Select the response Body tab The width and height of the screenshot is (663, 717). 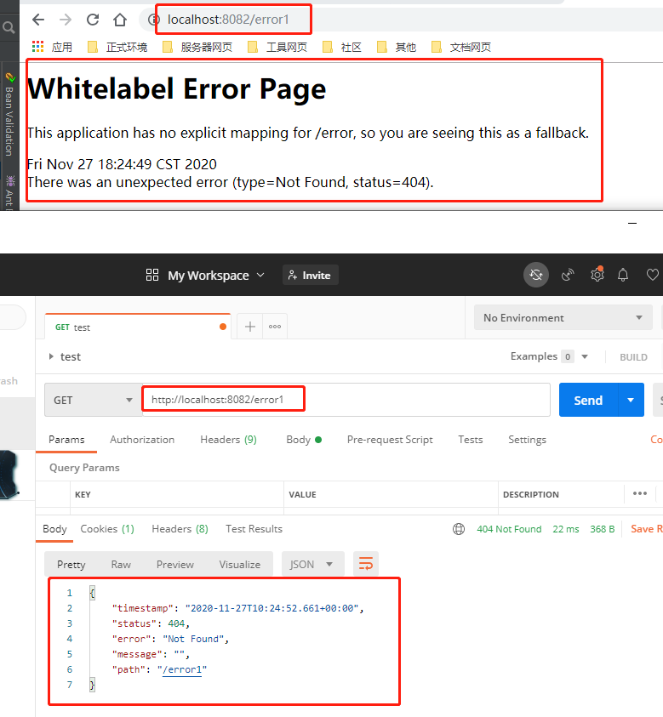(x=55, y=528)
